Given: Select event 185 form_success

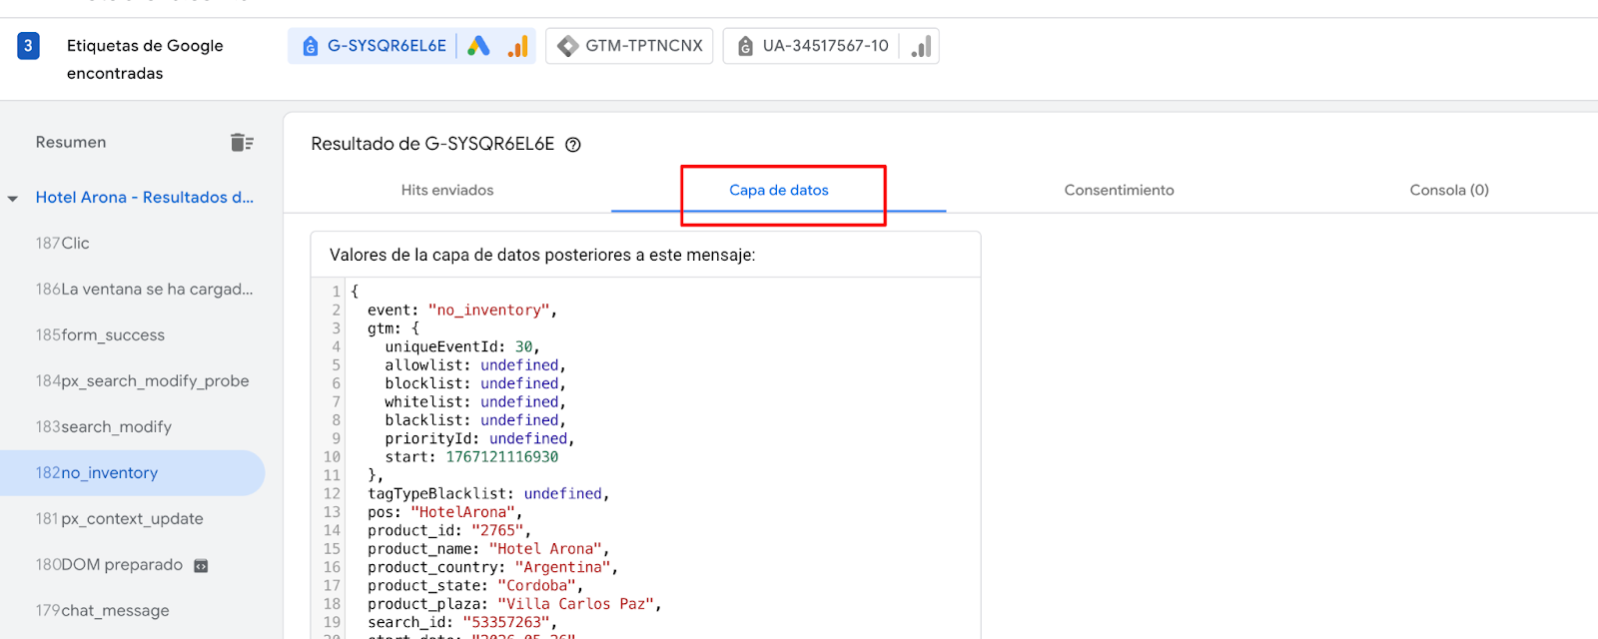Looking at the screenshot, I should 100,335.
